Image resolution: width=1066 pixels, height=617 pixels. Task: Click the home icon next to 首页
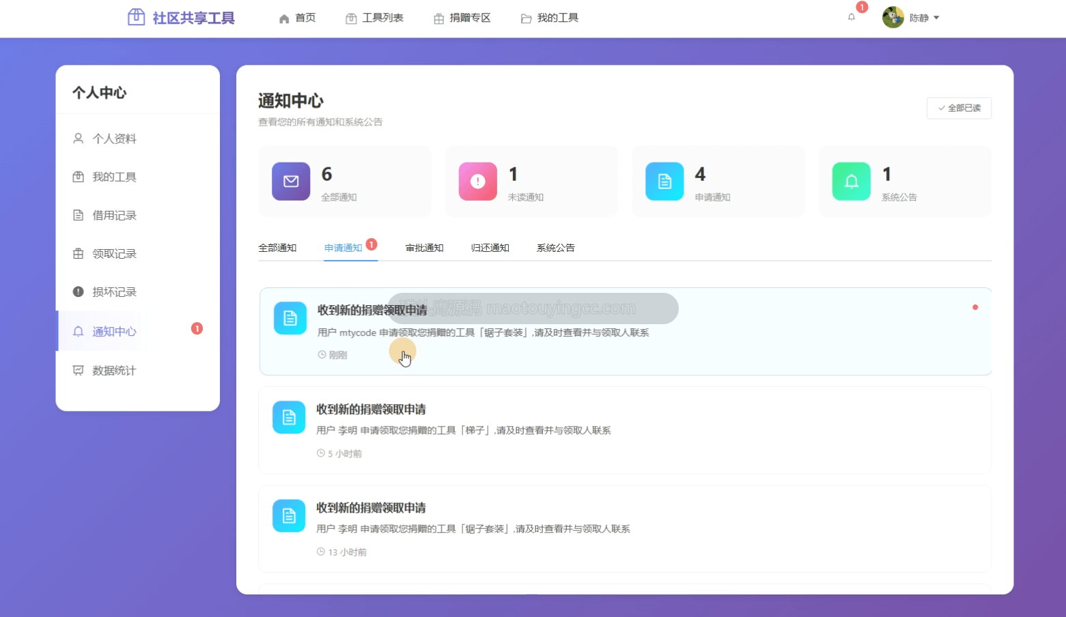284,18
